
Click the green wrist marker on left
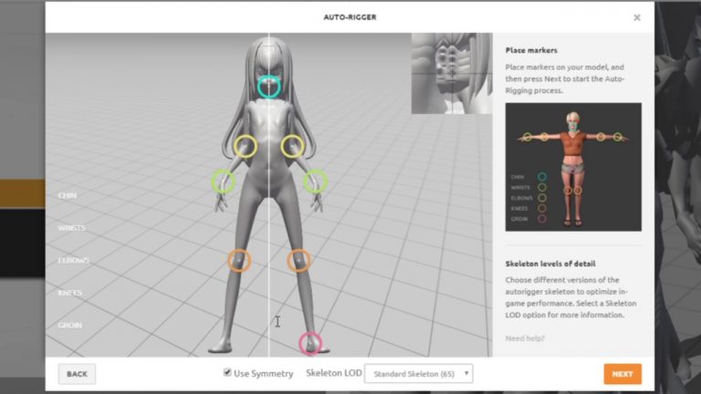click(224, 181)
